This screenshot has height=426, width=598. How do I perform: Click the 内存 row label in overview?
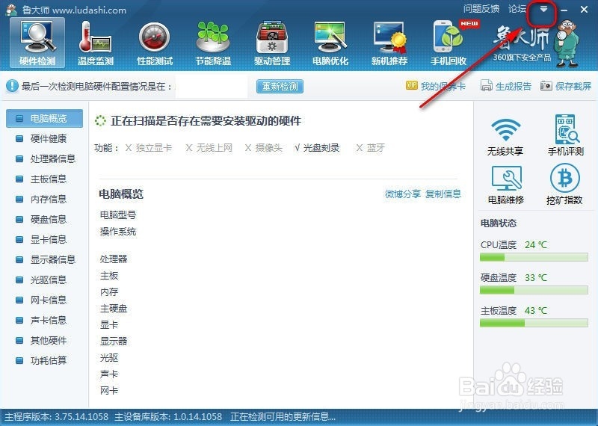click(109, 291)
